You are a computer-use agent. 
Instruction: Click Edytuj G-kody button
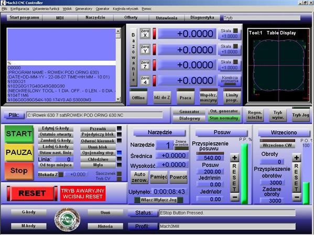pyautogui.click(x=56, y=128)
